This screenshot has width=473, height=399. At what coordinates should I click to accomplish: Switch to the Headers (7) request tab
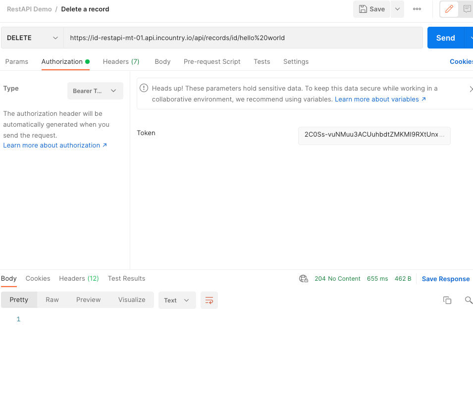[121, 61]
